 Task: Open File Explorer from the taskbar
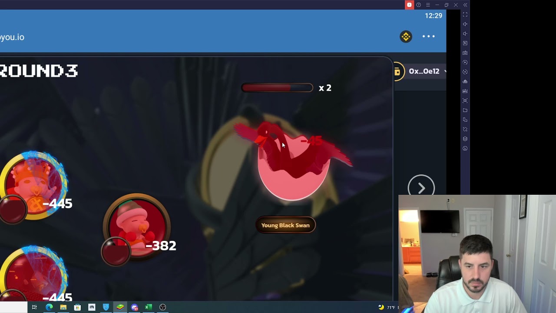[63, 307]
